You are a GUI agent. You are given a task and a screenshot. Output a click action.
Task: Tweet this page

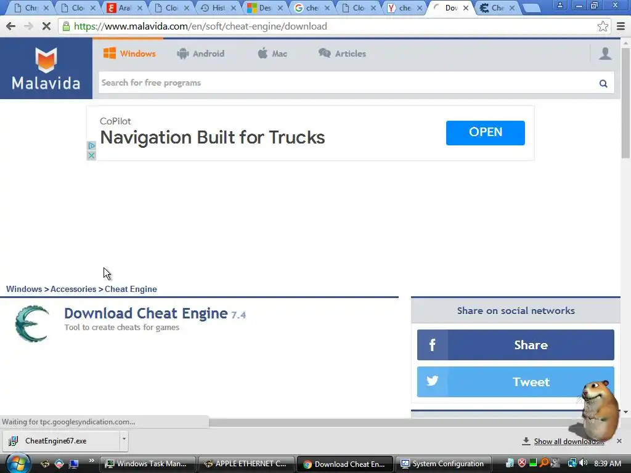coord(516,382)
